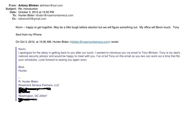The width and height of the screenshot is (185, 113).
Task: Click the Cc: field label
Action: click(14, 19)
